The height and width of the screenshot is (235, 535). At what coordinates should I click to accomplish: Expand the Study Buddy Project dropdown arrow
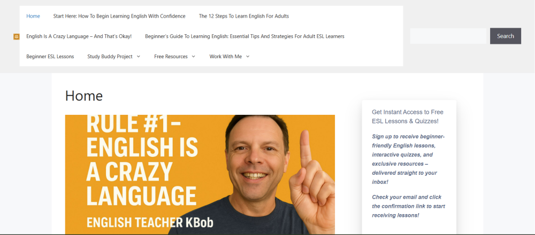pyautogui.click(x=138, y=57)
